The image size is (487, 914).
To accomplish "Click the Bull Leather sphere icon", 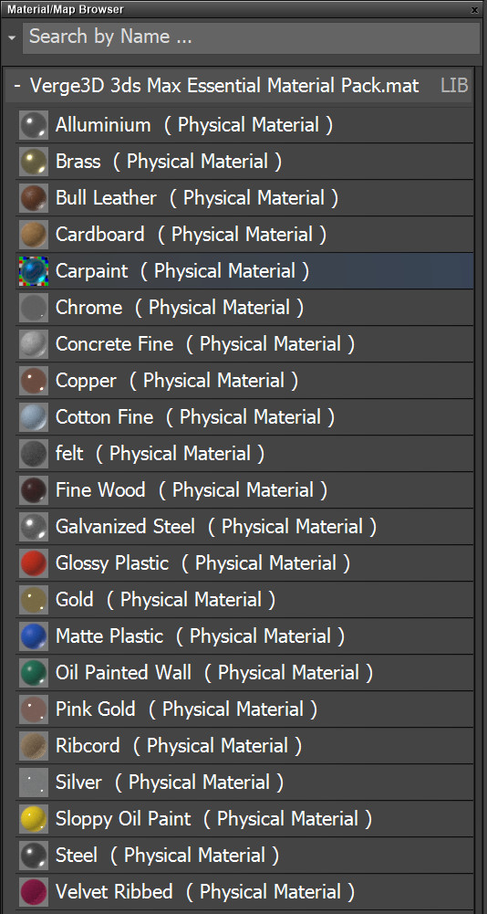I will click(33, 198).
